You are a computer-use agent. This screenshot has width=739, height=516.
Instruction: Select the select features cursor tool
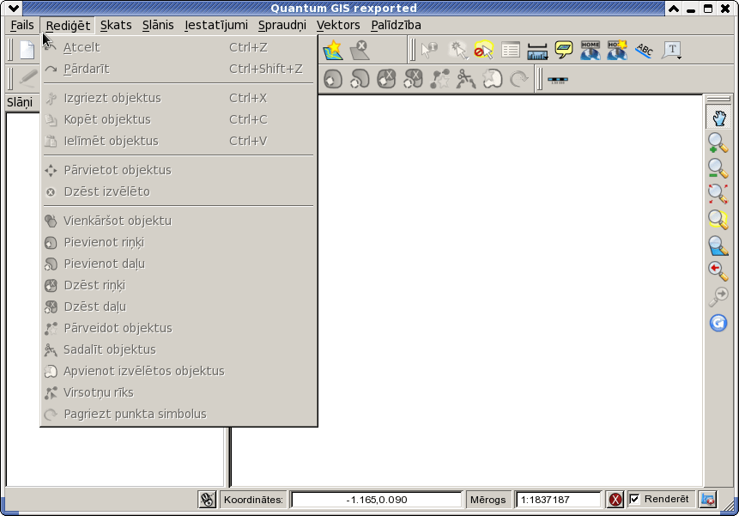(x=457, y=50)
